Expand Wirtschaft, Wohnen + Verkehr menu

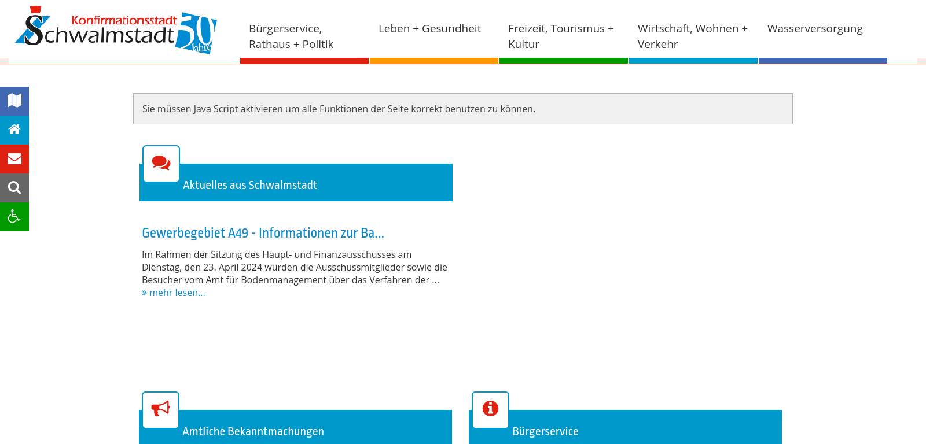point(692,36)
